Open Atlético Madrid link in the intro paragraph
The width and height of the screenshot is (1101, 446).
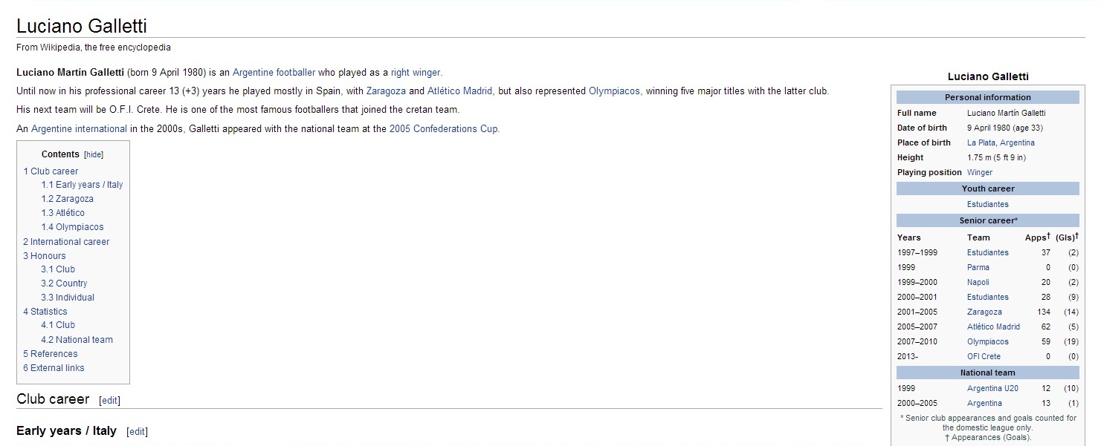[x=459, y=91]
